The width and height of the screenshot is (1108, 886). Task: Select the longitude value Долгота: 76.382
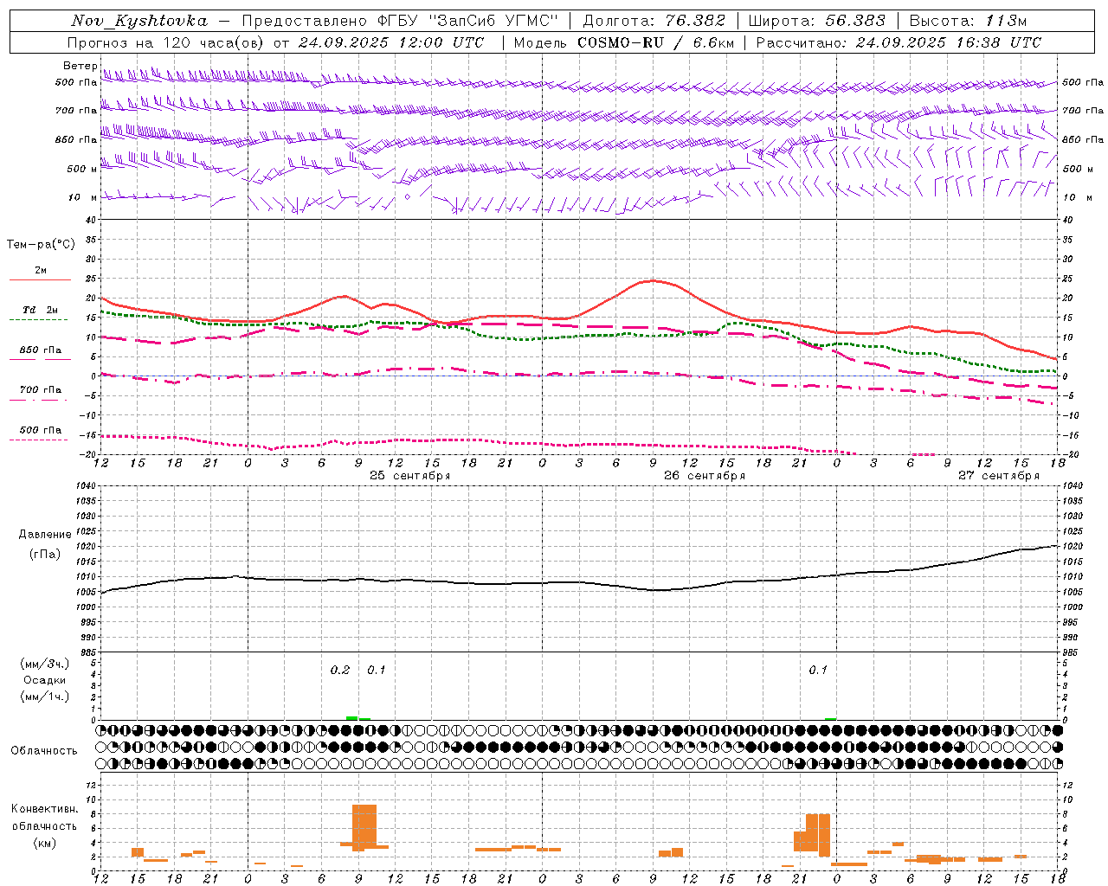click(x=654, y=21)
